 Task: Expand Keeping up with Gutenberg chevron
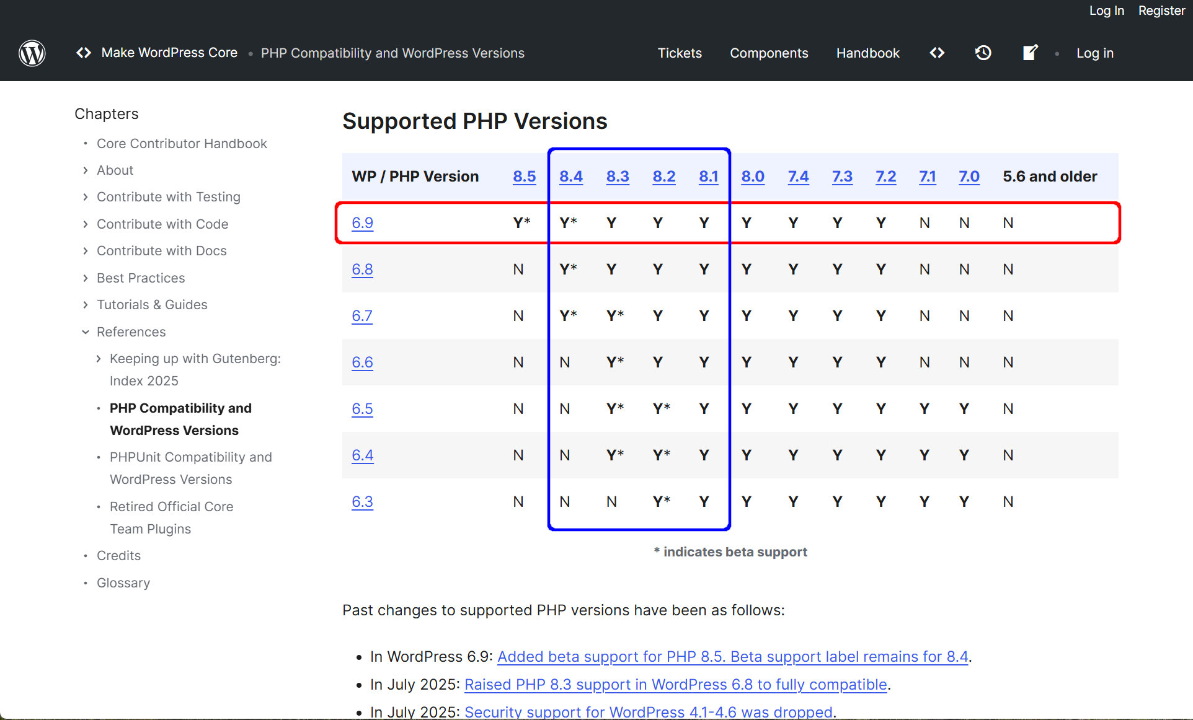[99, 359]
